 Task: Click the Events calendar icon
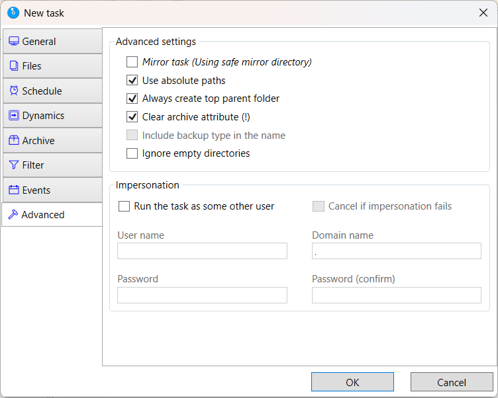click(14, 190)
